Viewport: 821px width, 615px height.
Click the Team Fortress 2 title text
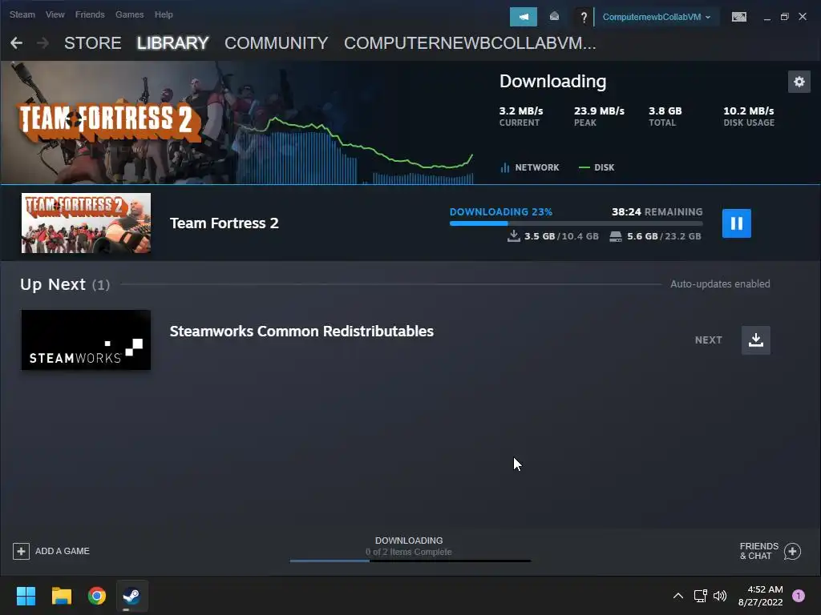(224, 223)
